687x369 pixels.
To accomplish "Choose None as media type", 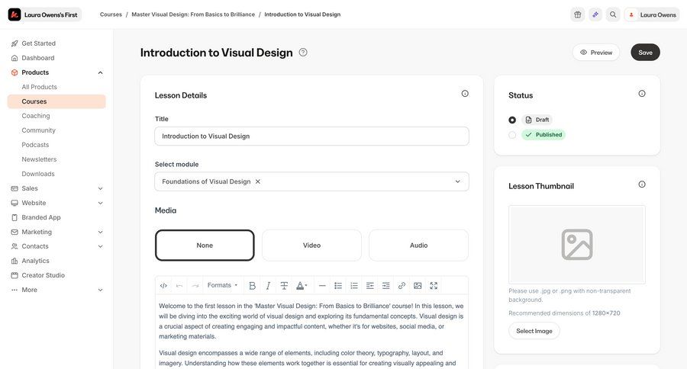I will [x=205, y=245].
